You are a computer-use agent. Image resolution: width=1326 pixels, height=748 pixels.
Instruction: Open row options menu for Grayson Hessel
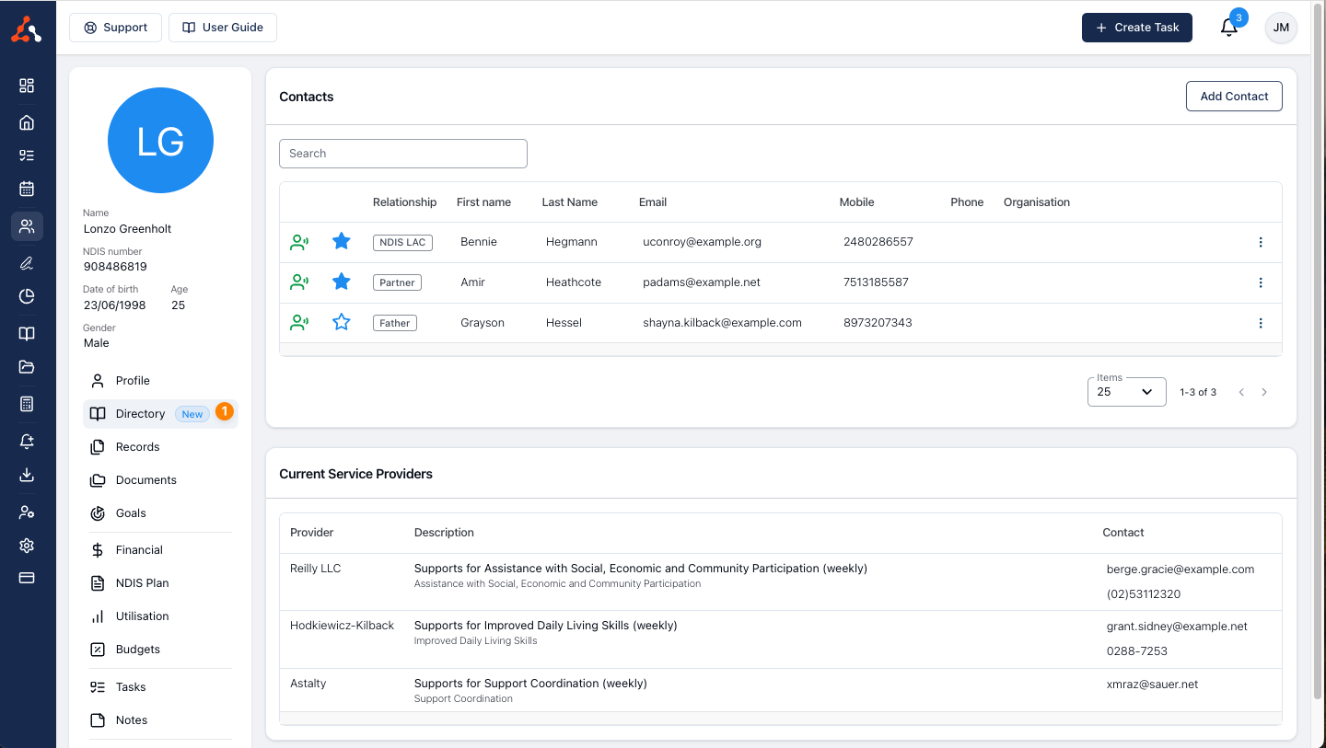tap(1260, 323)
